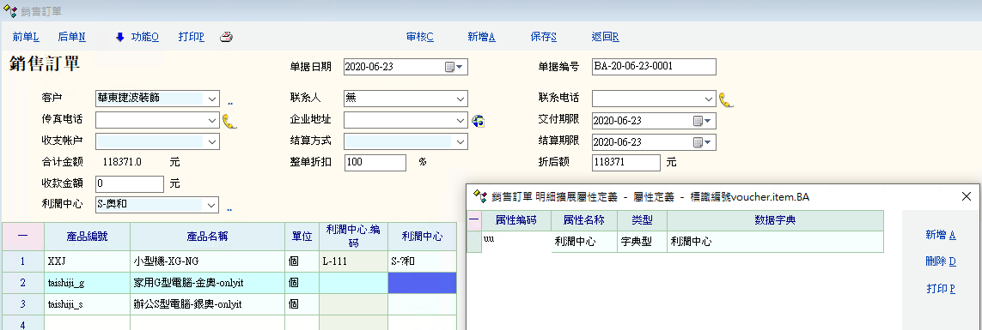Click the printer icon in the toolbar
Image resolution: width=982 pixels, height=330 pixels.
(x=226, y=37)
